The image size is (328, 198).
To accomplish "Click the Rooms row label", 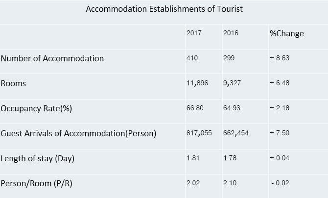I will tap(13, 83).
